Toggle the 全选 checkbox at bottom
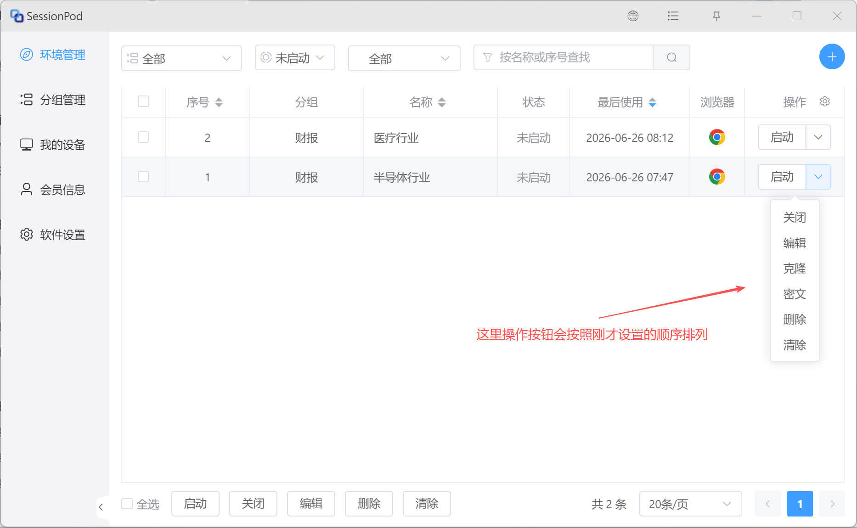This screenshot has height=528, width=857. tap(127, 504)
